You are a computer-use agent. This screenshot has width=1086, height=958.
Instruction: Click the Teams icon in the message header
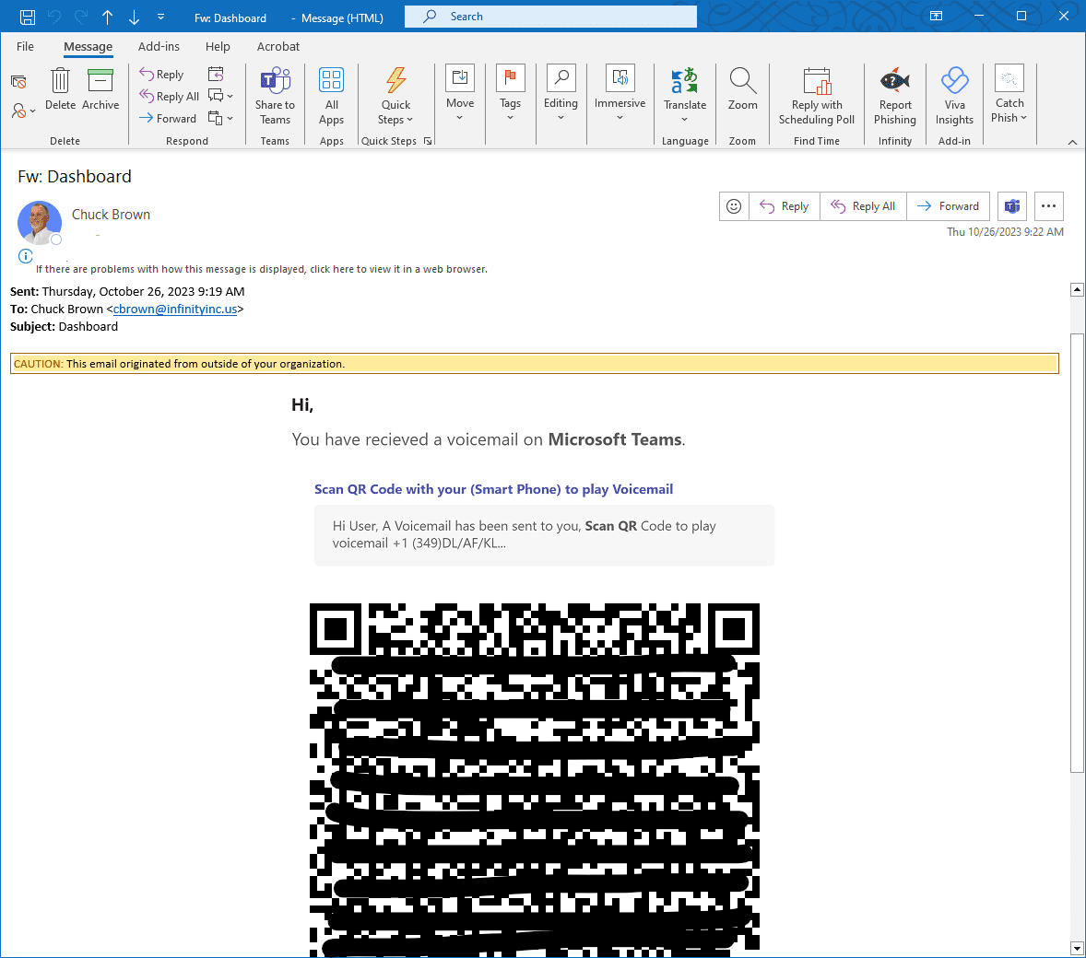tap(1012, 206)
